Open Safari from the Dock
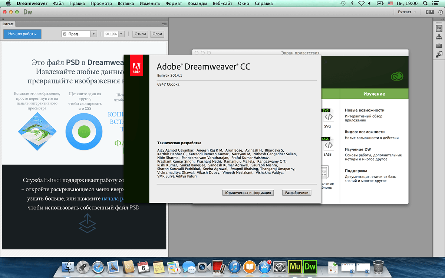The width and height of the screenshot is (445, 278). [98, 266]
